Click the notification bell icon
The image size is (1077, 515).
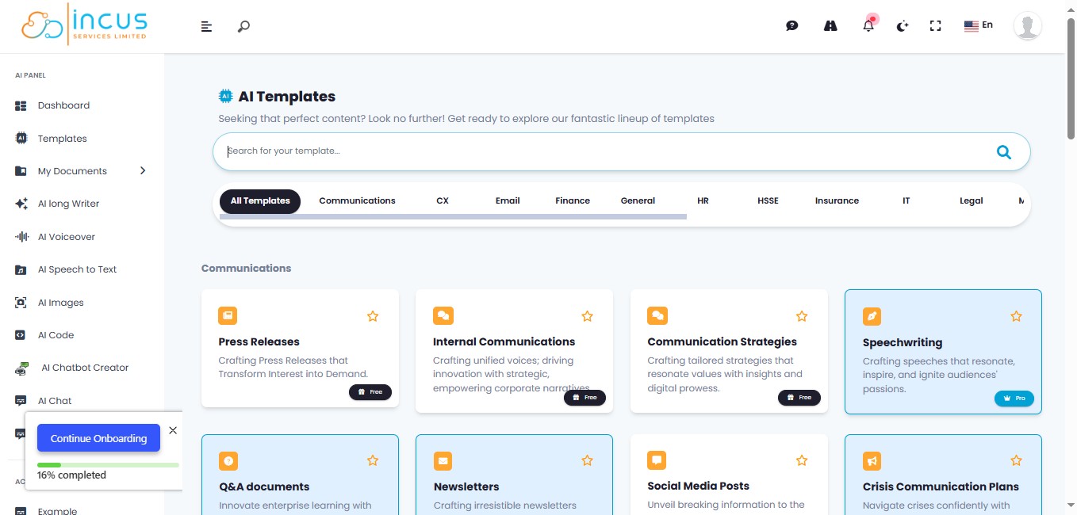868,26
